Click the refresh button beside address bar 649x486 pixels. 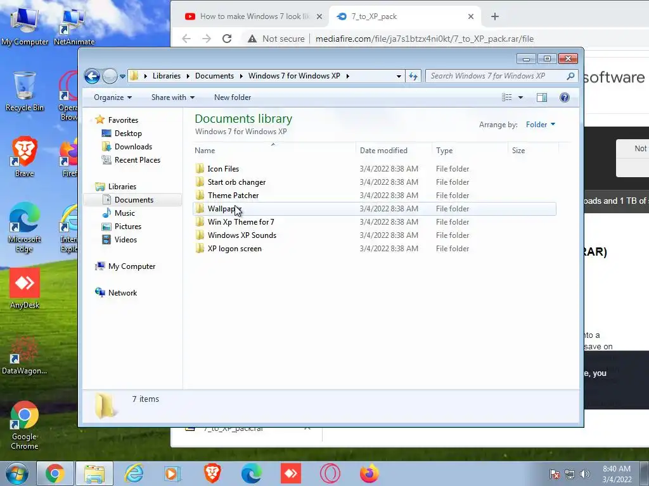tap(413, 76)
